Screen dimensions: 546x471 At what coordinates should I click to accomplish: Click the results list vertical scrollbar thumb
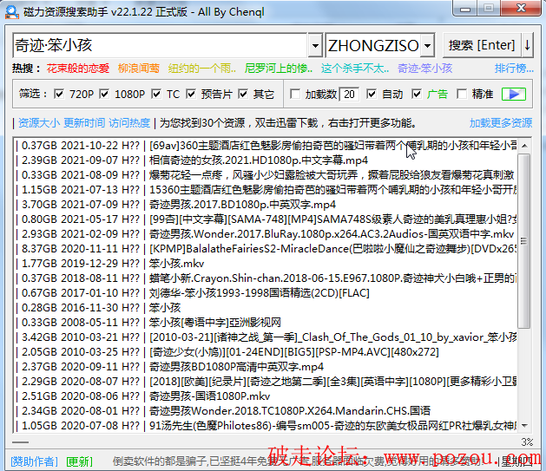pos(524,241)
